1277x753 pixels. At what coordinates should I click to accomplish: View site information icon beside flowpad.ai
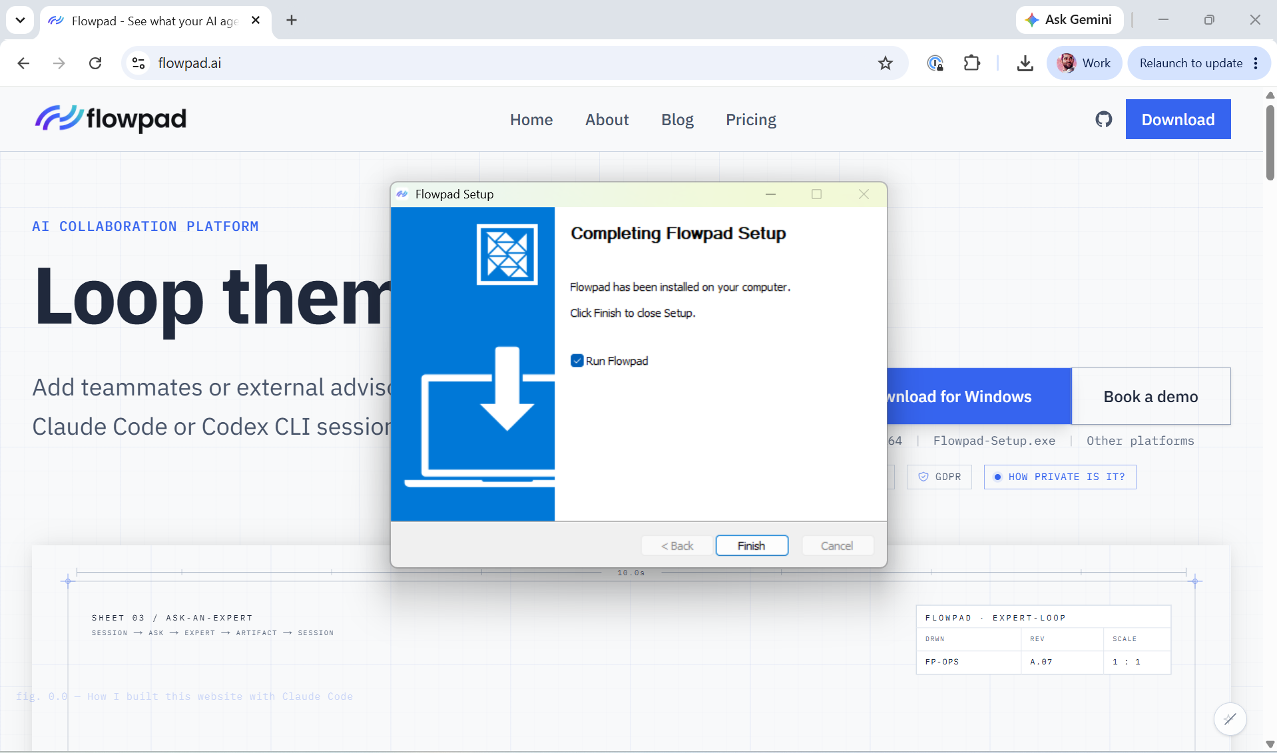click(x=138, y=63)
